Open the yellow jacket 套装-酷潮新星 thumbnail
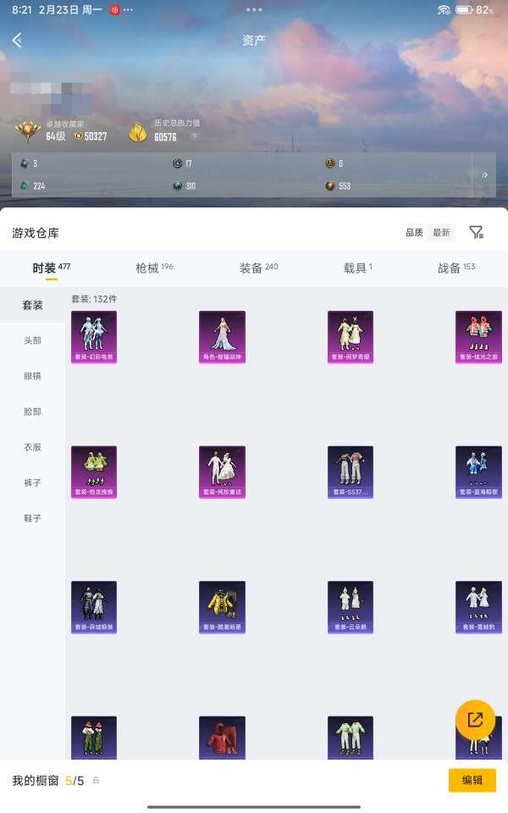 pos(223,607)
